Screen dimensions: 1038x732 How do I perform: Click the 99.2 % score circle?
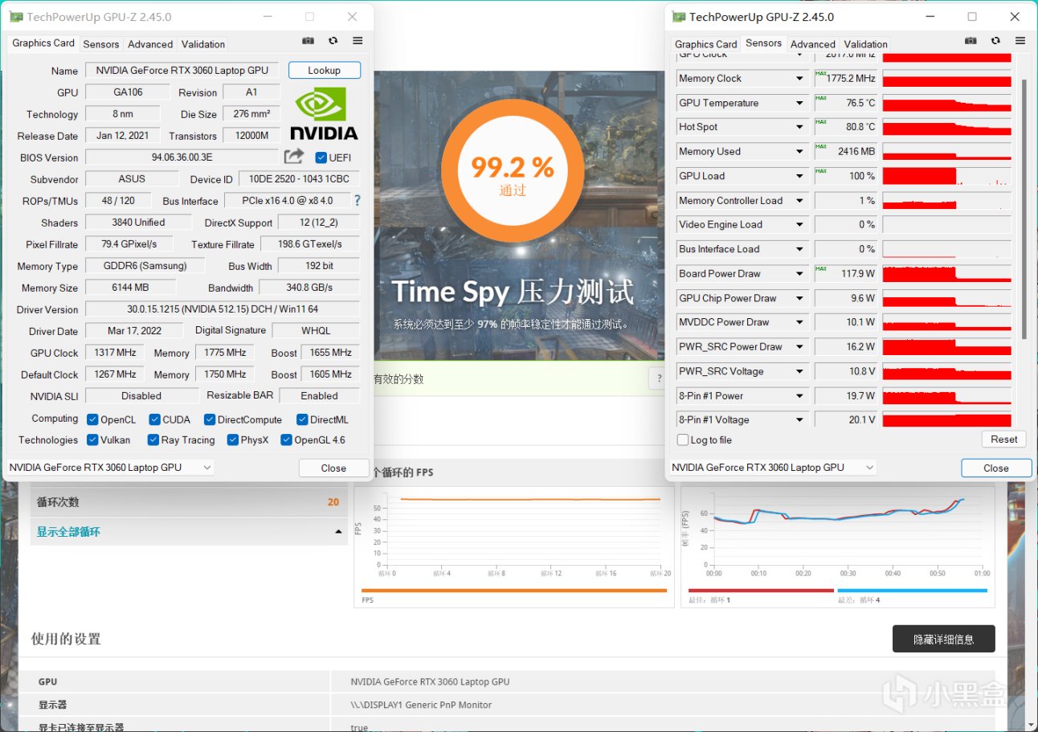point(512,172)
